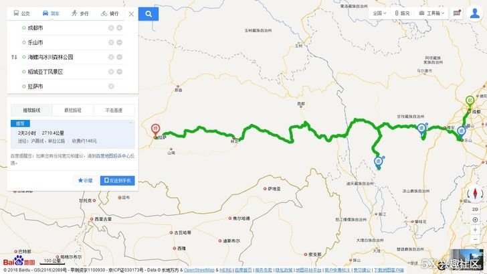Zoom in with the plus control

pyautogui.click(x=475, y=230)
